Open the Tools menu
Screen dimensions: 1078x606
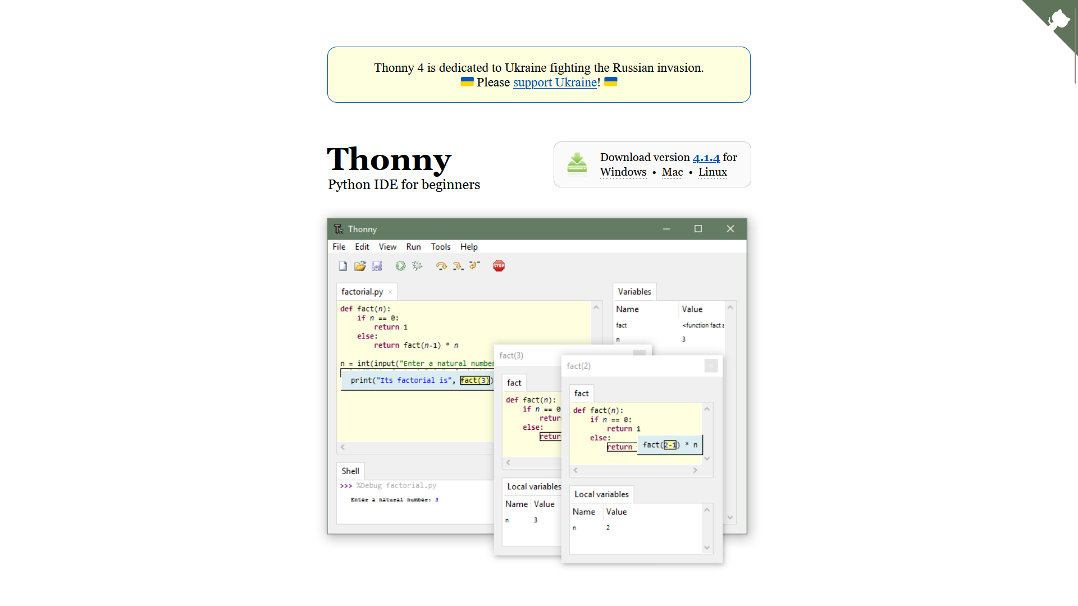[x=440, y=247]
